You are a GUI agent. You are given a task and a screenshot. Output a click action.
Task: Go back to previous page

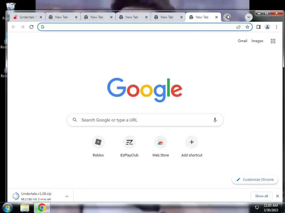coord(14,27)
